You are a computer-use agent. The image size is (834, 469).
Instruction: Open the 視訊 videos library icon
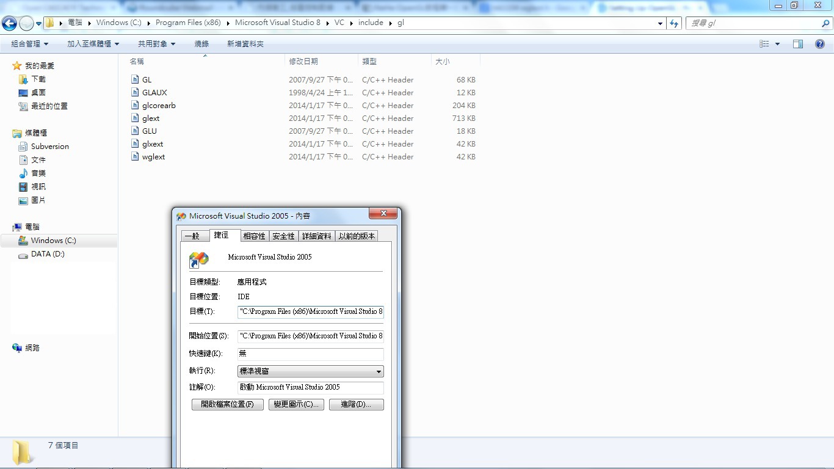pos(23,187)
